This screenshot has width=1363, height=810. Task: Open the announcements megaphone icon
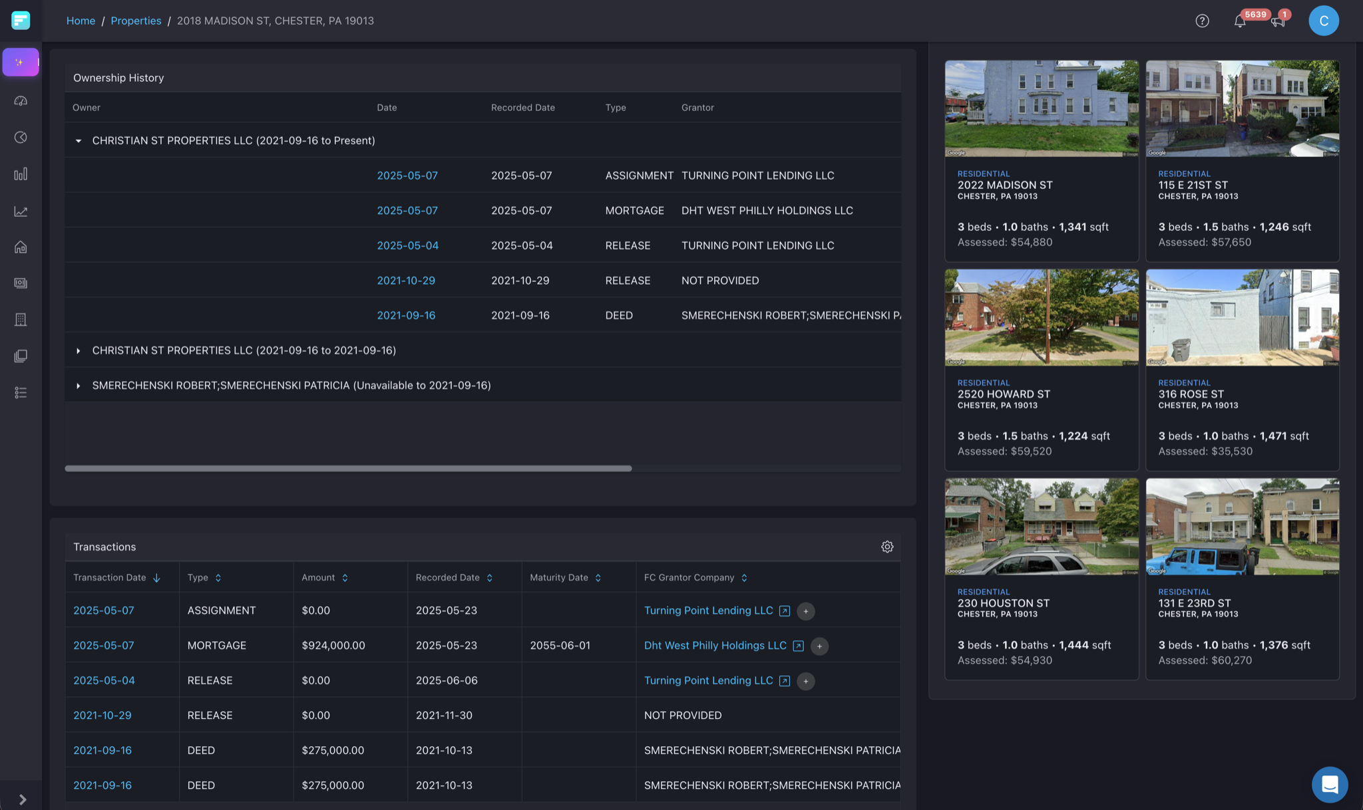click(x=1277, y=21)
